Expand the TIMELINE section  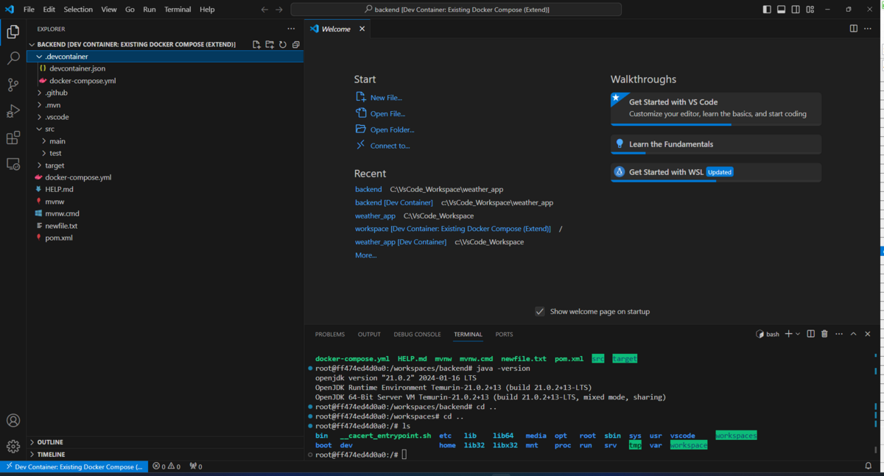165,455
